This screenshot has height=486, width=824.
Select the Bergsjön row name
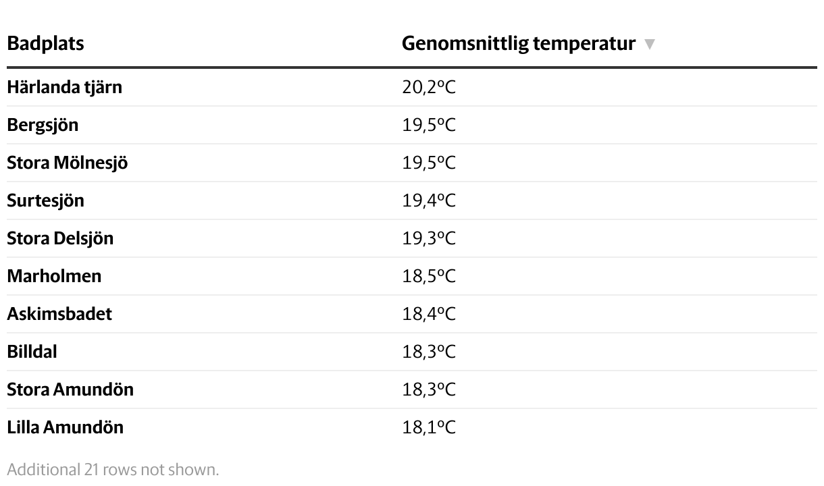click(43, 125)
